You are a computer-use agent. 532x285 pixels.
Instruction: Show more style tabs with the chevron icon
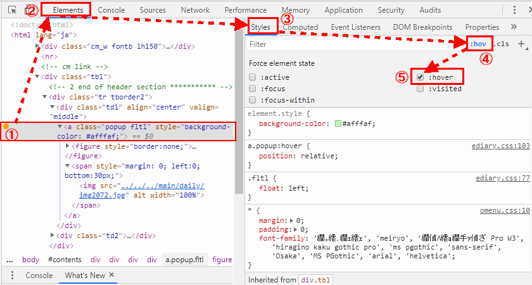[x=513, y=27]
